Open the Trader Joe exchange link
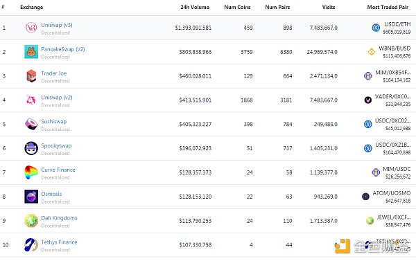Screen dimensions: 416x261 tap(54, 73)
